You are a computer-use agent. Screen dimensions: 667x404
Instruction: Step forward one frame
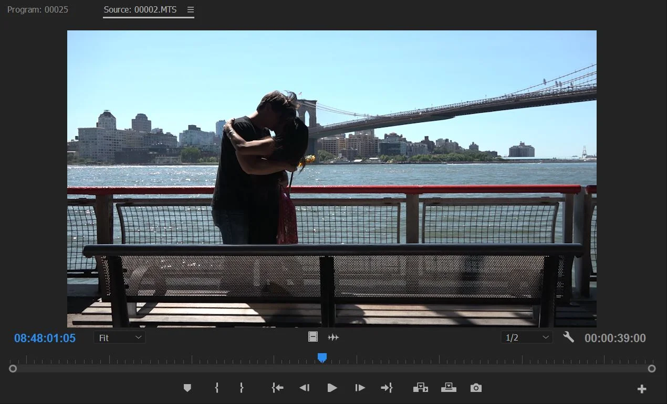(360, 388)
